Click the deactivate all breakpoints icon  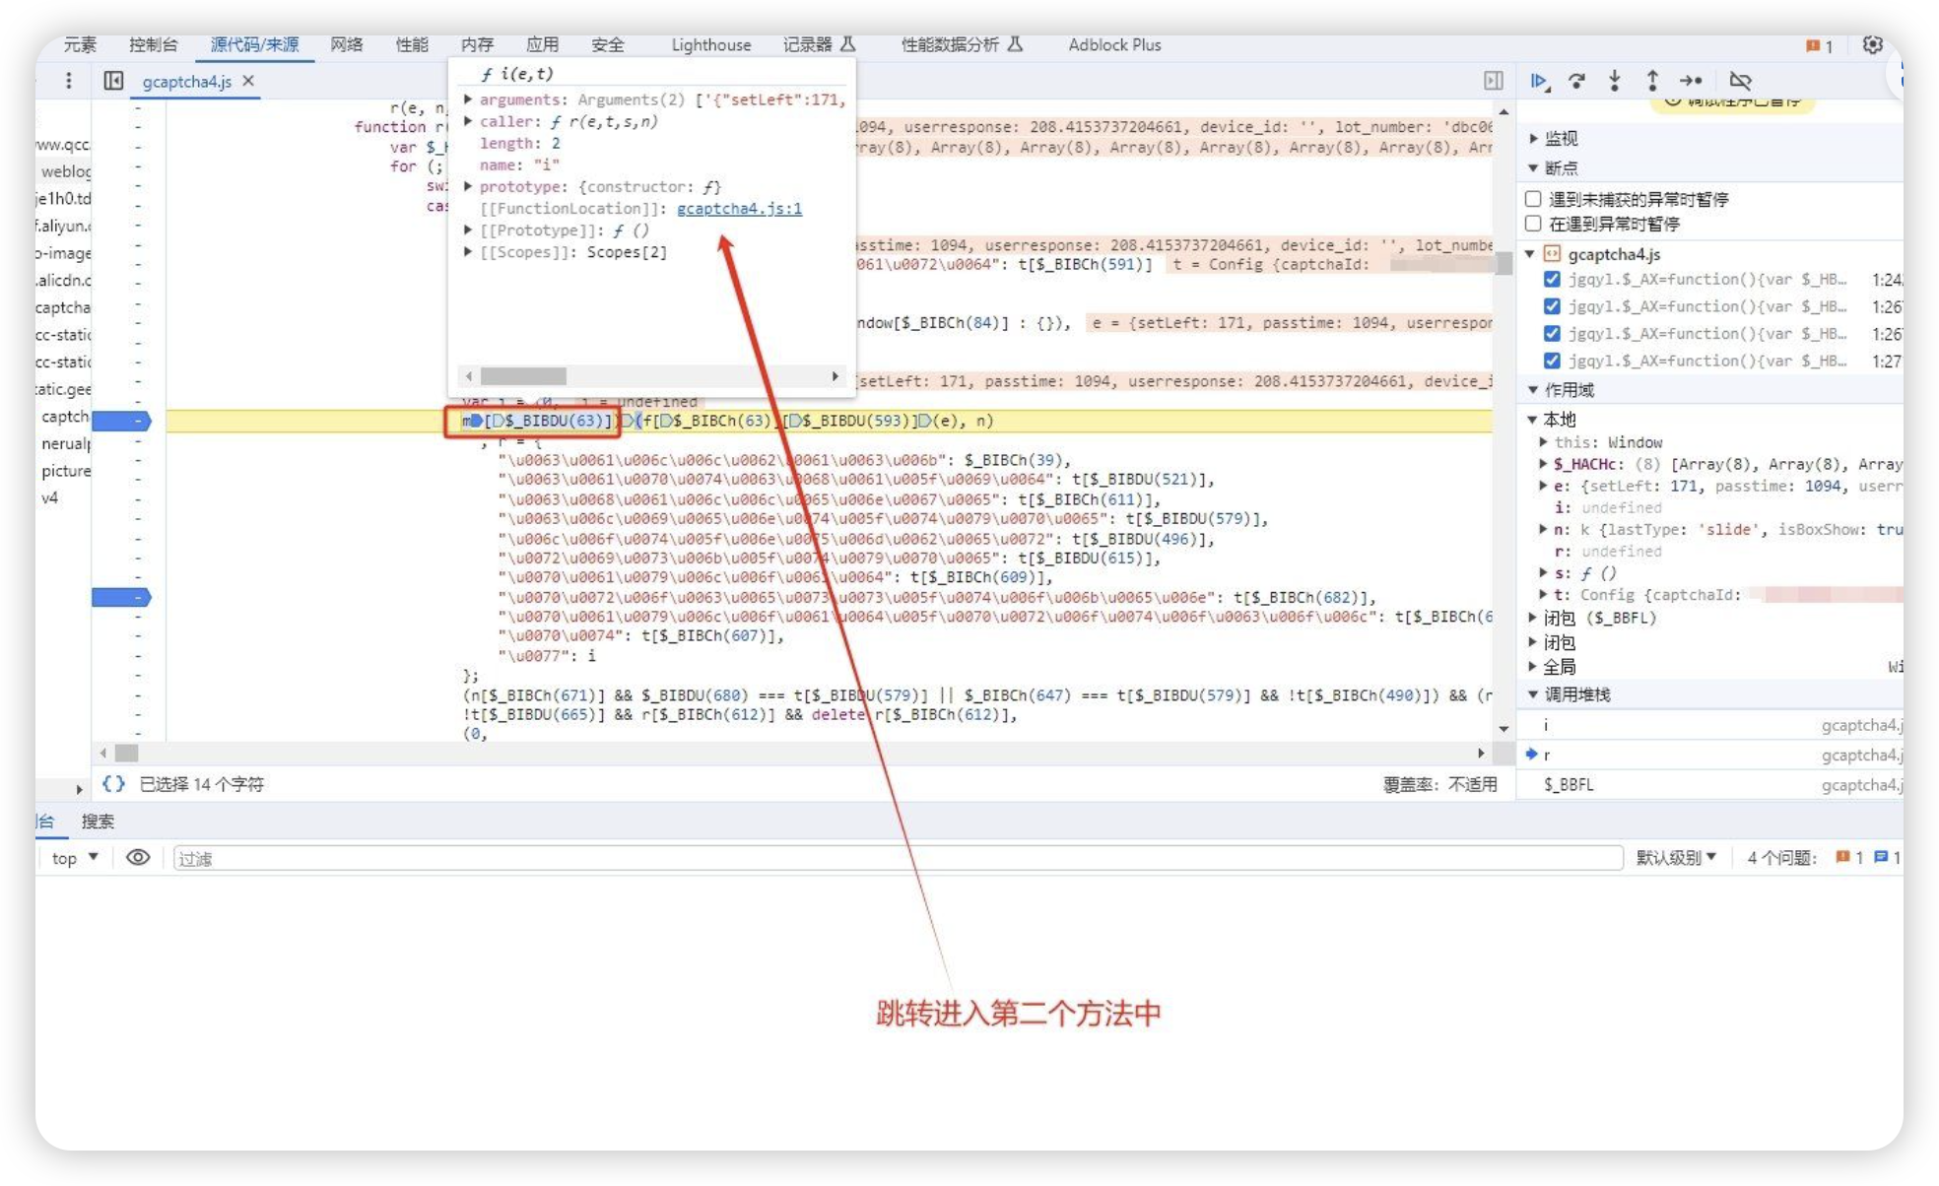pyautogui.click(x=1738, y=80)
